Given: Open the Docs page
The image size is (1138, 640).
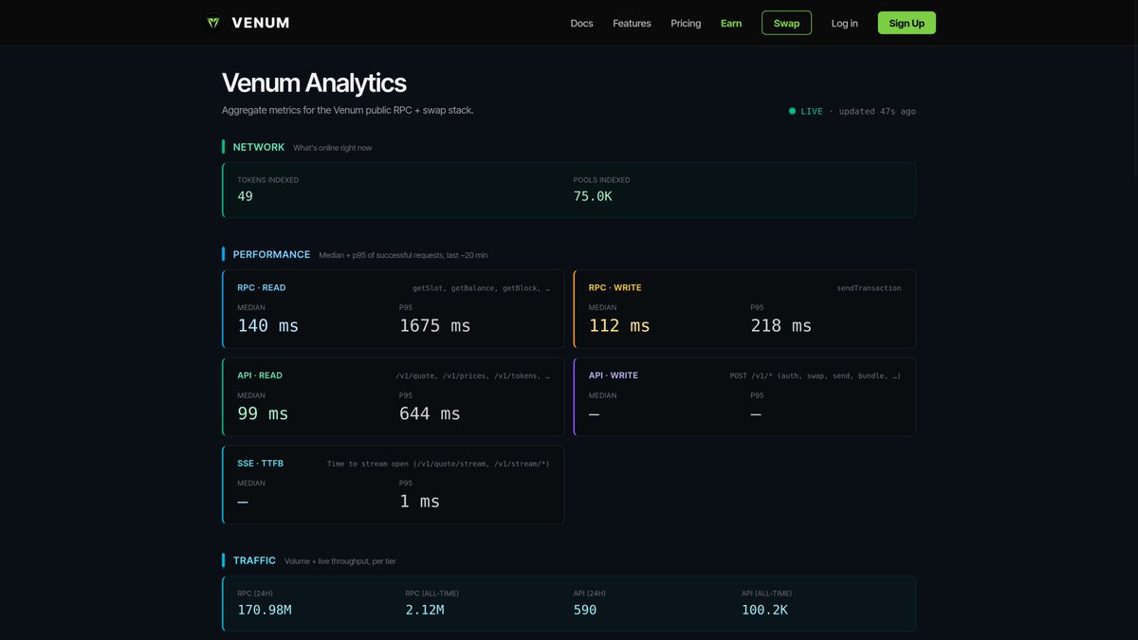Looking at the screenshot, I should (581, 23).
